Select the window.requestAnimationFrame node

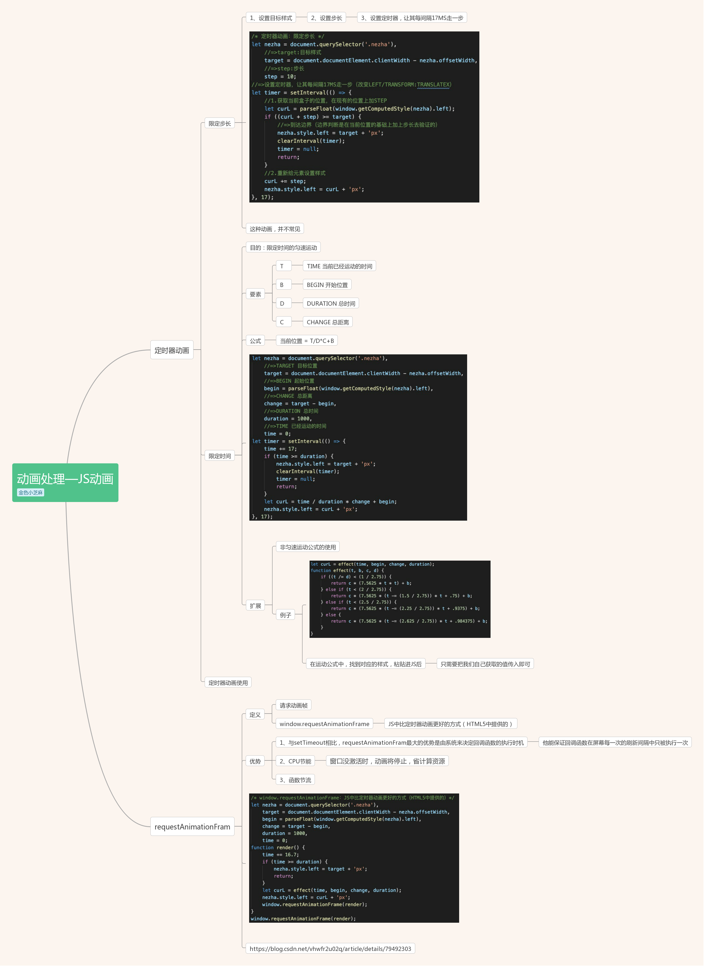coord(324,724)
